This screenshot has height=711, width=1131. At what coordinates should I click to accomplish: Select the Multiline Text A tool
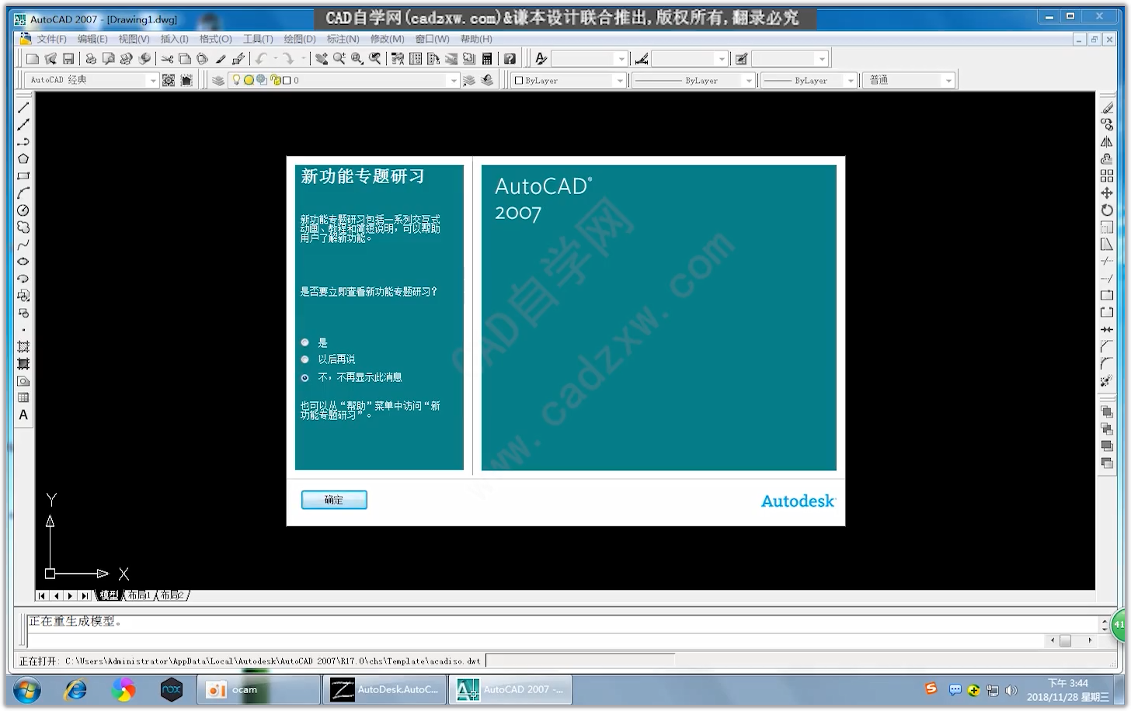point(23,414)
